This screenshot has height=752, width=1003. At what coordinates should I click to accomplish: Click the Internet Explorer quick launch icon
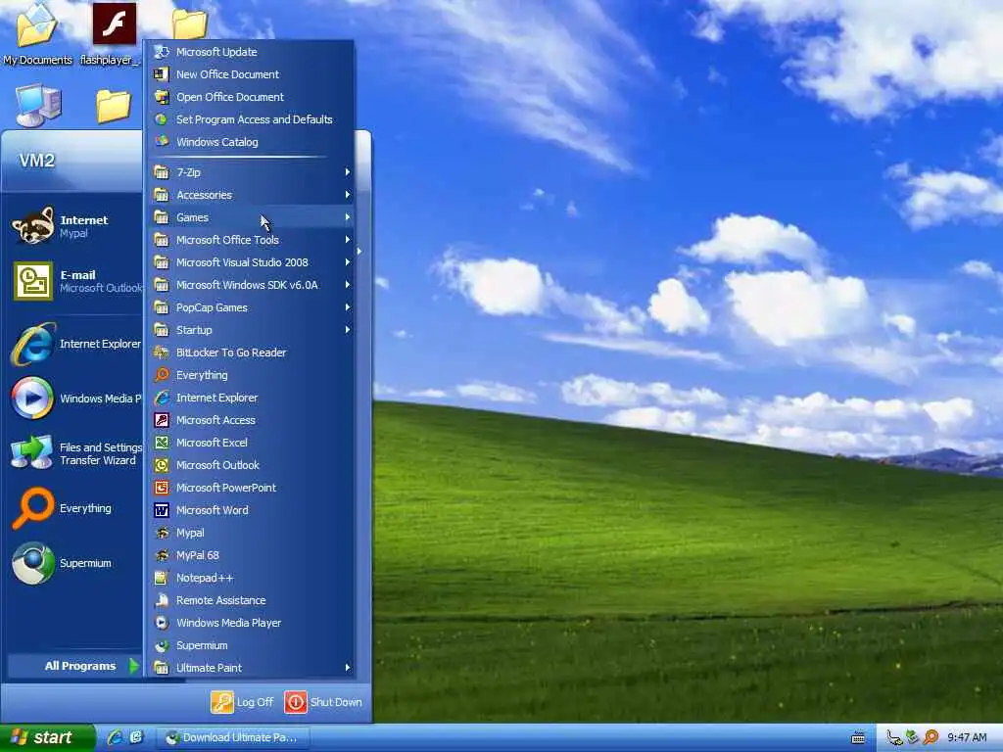coord(116,737)
